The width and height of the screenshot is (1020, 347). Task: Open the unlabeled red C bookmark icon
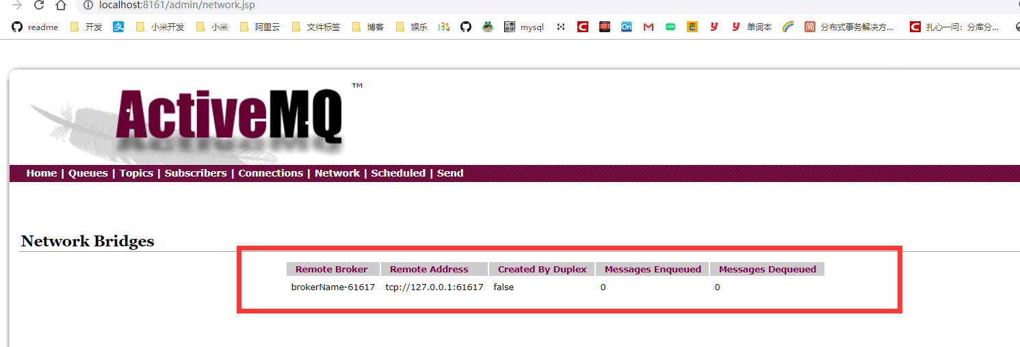(583, 27)
